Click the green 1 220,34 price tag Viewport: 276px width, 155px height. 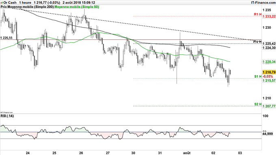click(x=269, y=62)
